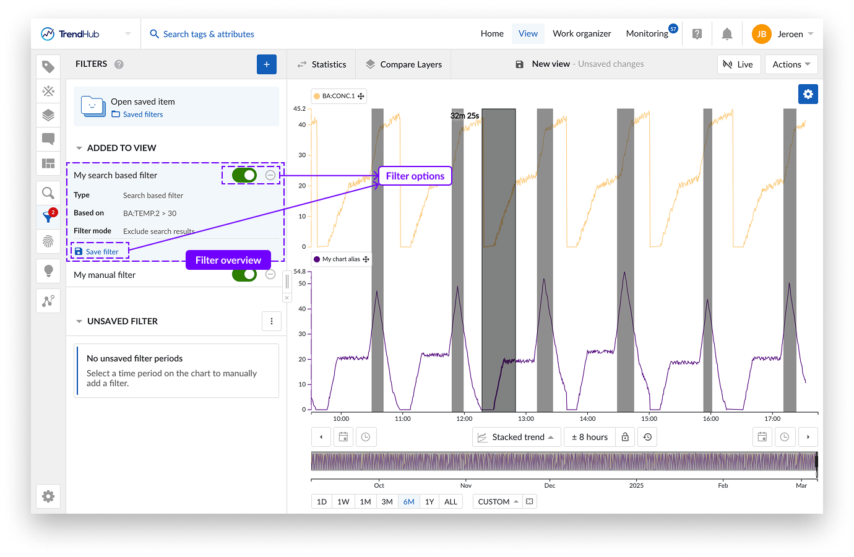Toggle off My search based filter
854x557 pixels.
[244, 176]
